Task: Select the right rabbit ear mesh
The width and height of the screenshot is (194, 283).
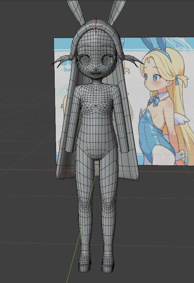Action: 117,11
